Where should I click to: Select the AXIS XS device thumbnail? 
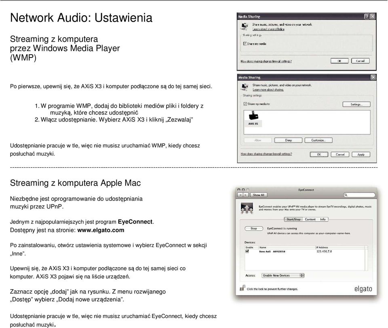253,119
